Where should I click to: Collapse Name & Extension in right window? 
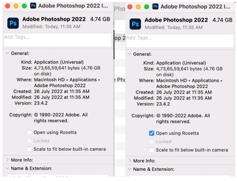pos(129,169)
